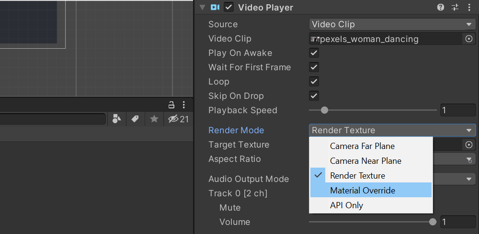Viewport: 479px width, 234px height.
Task: Click the Target Texture object picker circle
Action: [x=469, y=145]
